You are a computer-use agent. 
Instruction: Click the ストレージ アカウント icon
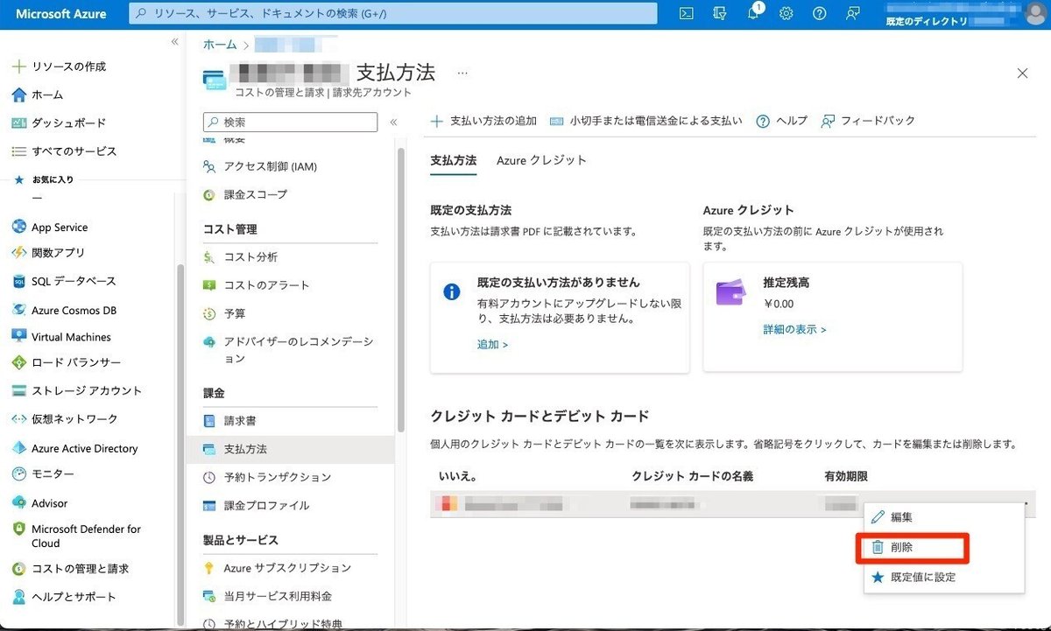tap(18, 390)
